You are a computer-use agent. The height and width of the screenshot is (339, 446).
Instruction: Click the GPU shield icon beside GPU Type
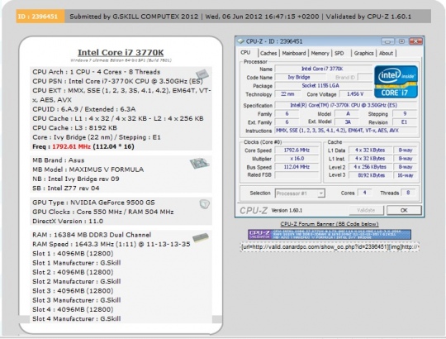coord(204,203)
